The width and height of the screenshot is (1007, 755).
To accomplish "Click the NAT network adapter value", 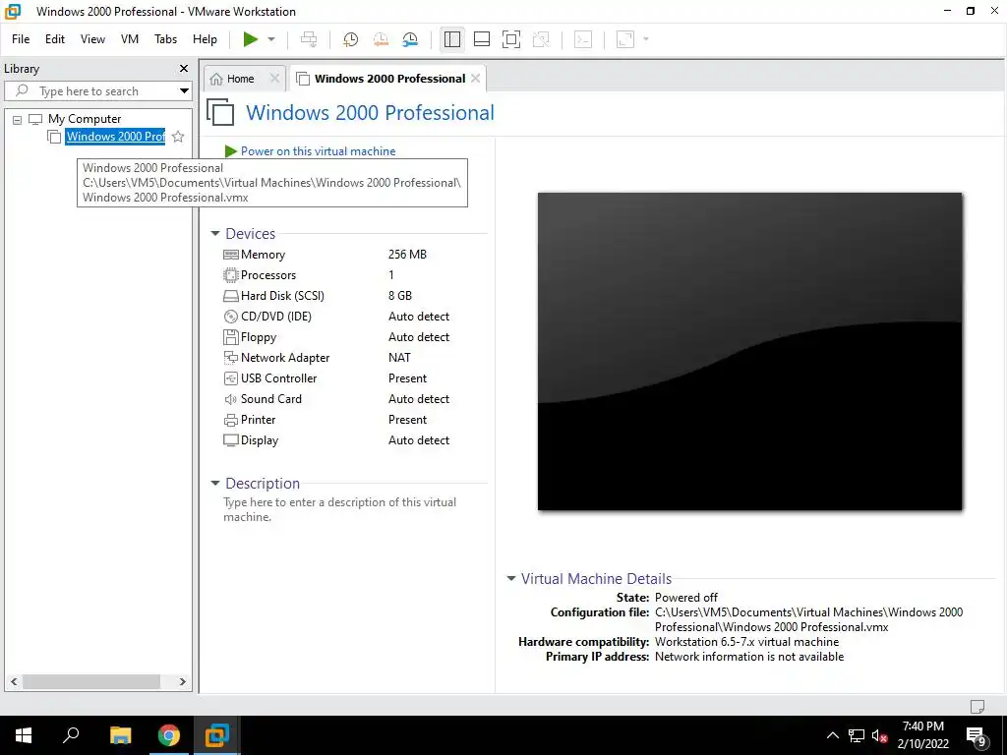I will (x=399, y=358).
